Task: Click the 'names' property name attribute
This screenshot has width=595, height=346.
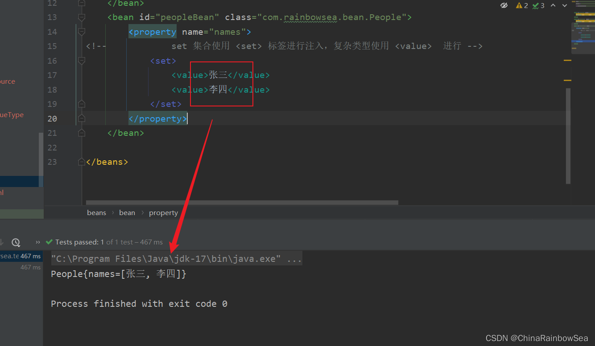Action: pyautogui.click(x=227, y=32)
